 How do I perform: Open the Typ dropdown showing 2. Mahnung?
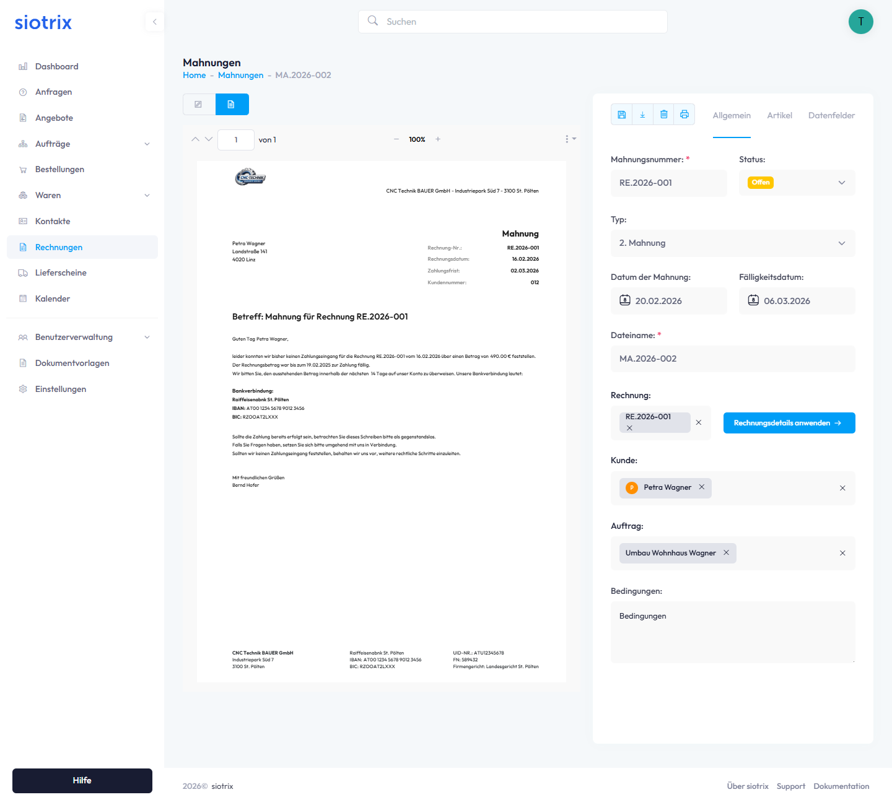point(732,243)
